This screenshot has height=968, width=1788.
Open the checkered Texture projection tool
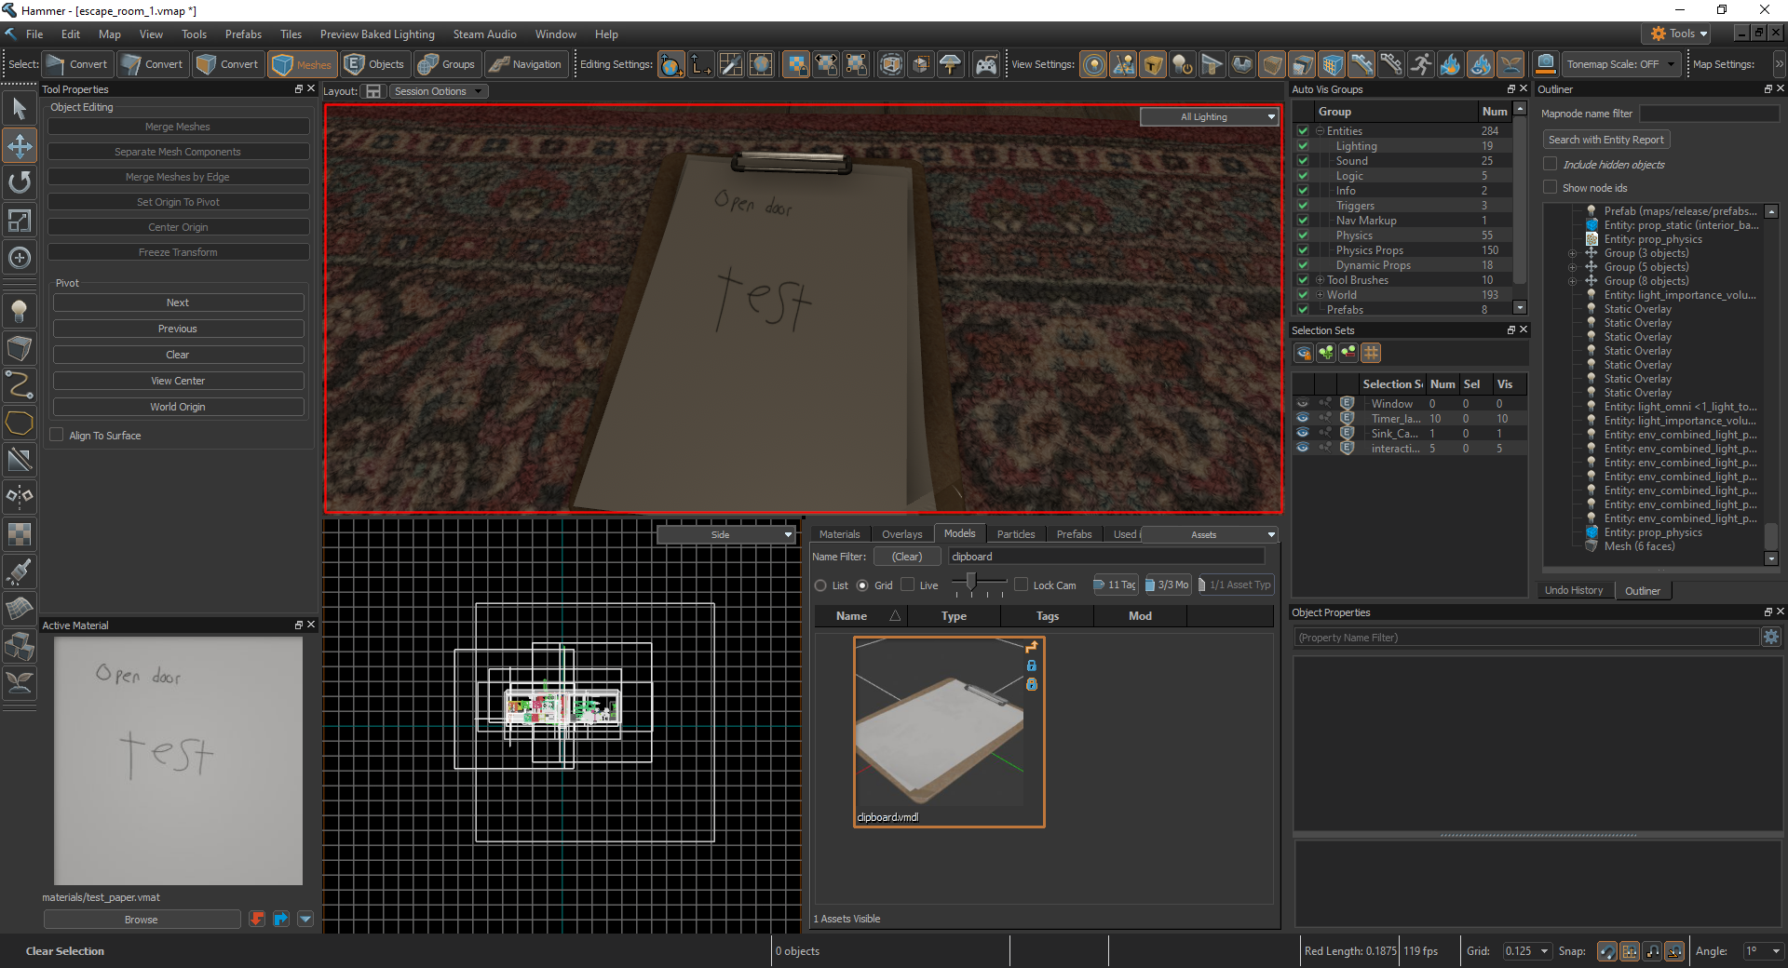point(20,533)
